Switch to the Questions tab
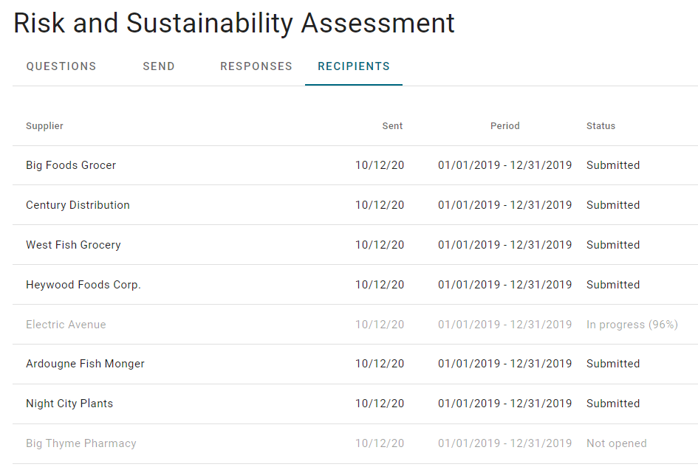 point(61,66)
